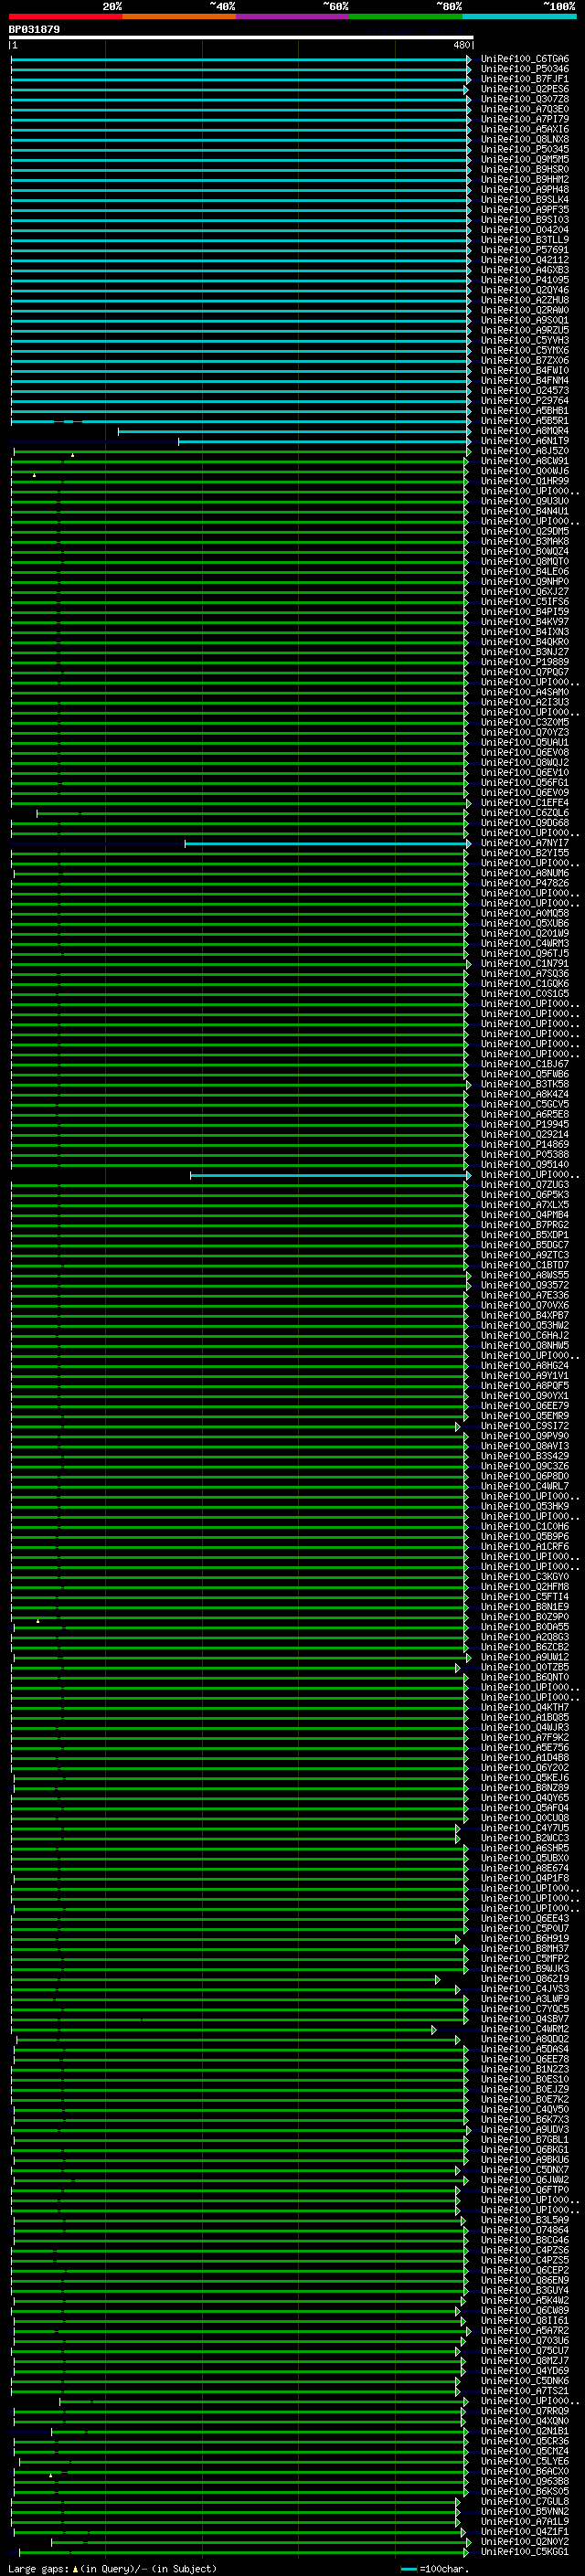
Task: Select hit label UniRef100_Q6CEP2
Action: 525,2270
